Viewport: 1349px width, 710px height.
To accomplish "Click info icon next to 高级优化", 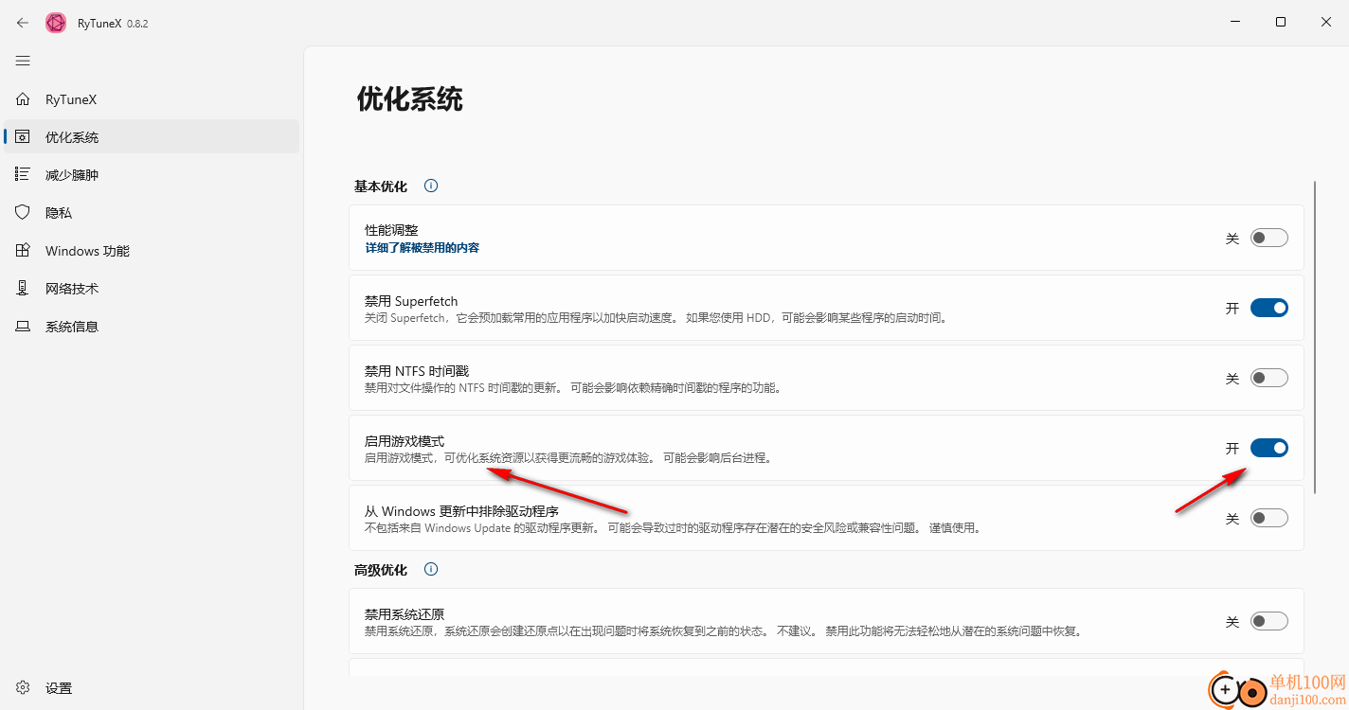I will (x=431, y=570).
